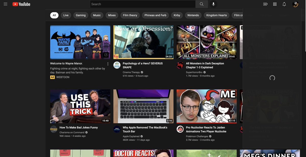
Task: Click the Charisma on Command channel name
Action: [72, 132]
